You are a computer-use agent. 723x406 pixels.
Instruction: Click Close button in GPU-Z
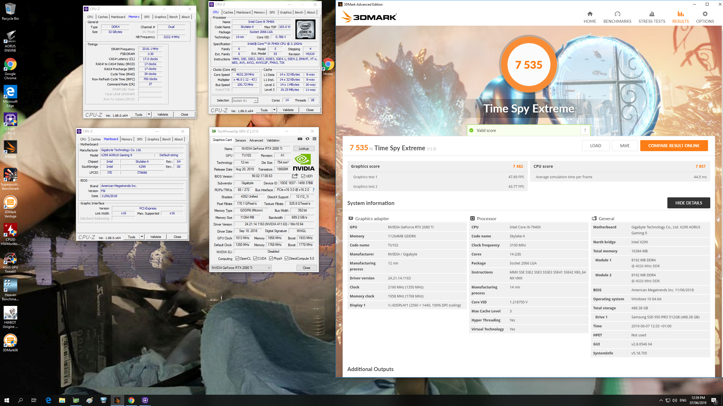306,268
